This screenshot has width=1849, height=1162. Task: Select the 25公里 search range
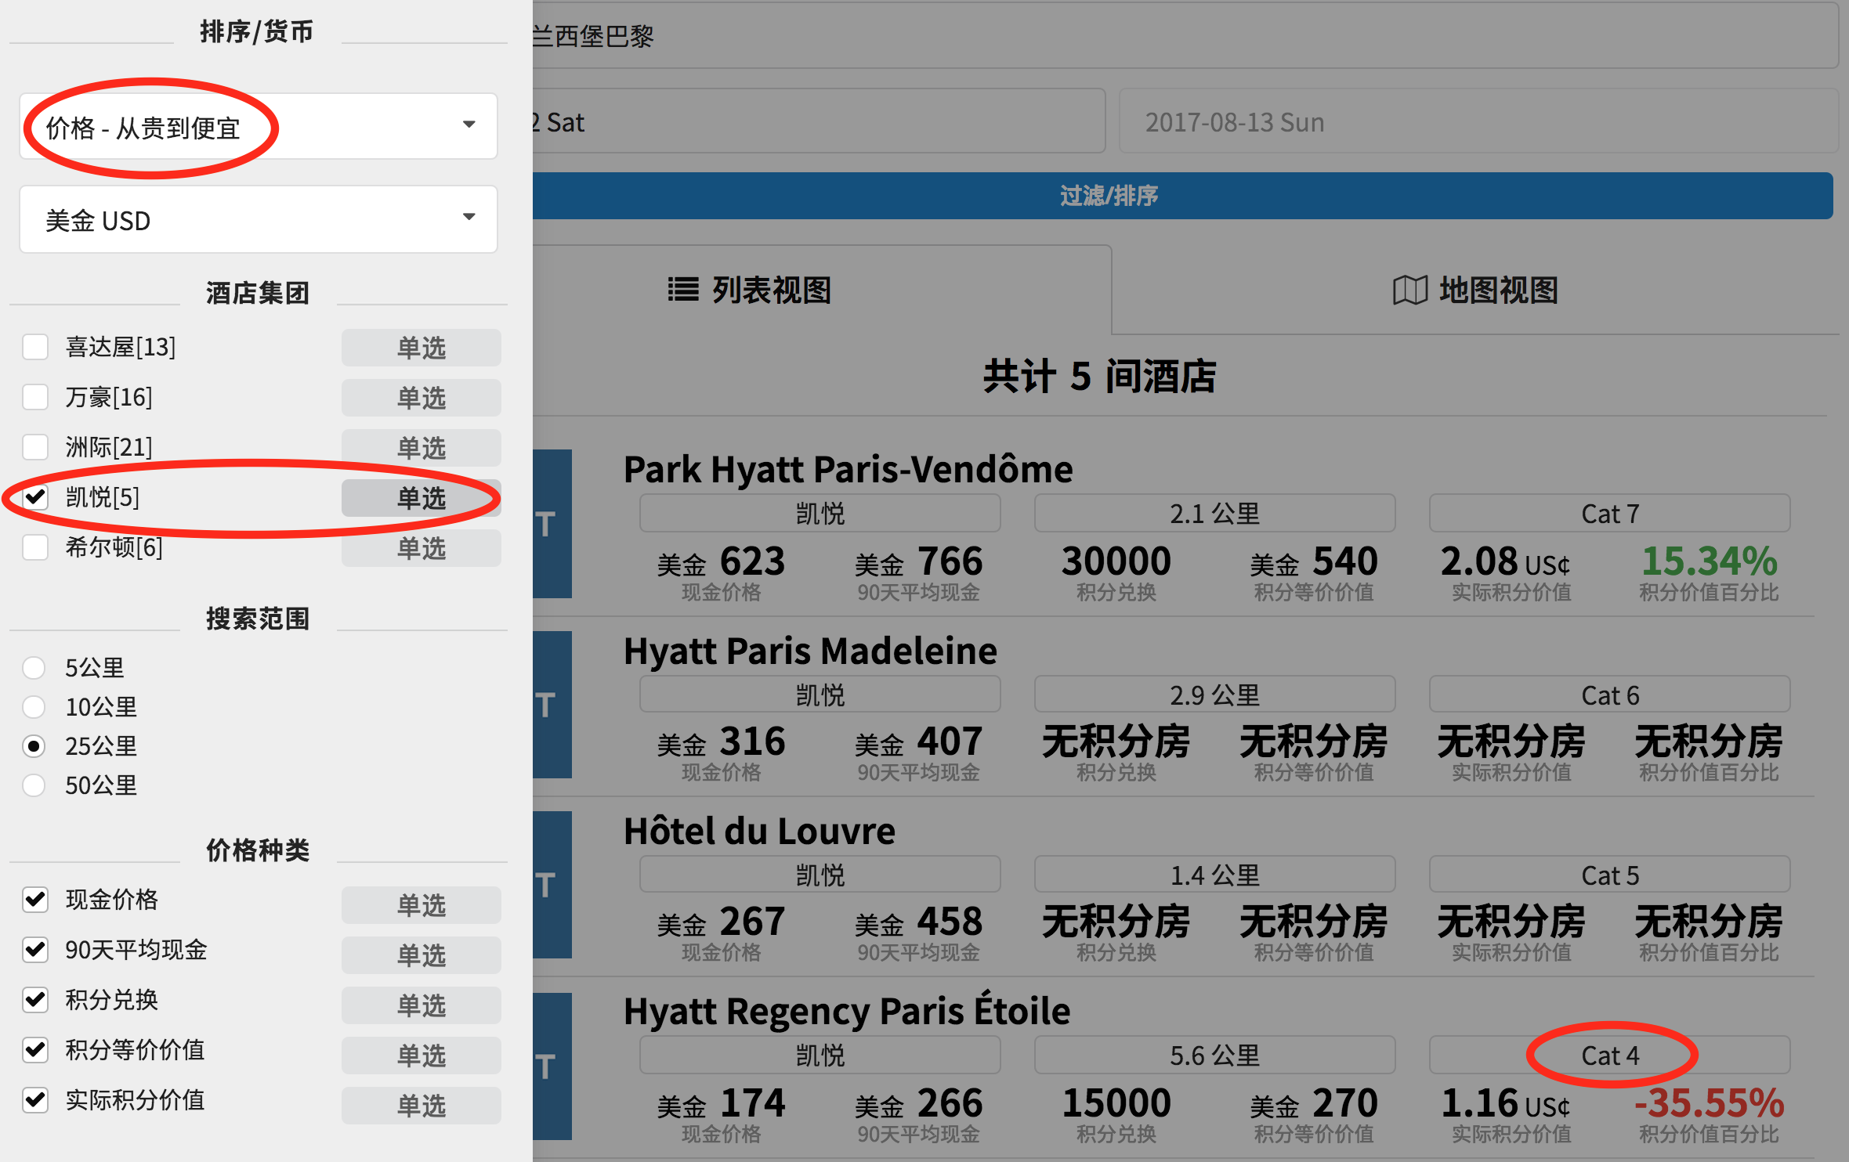tap(34, 746)
